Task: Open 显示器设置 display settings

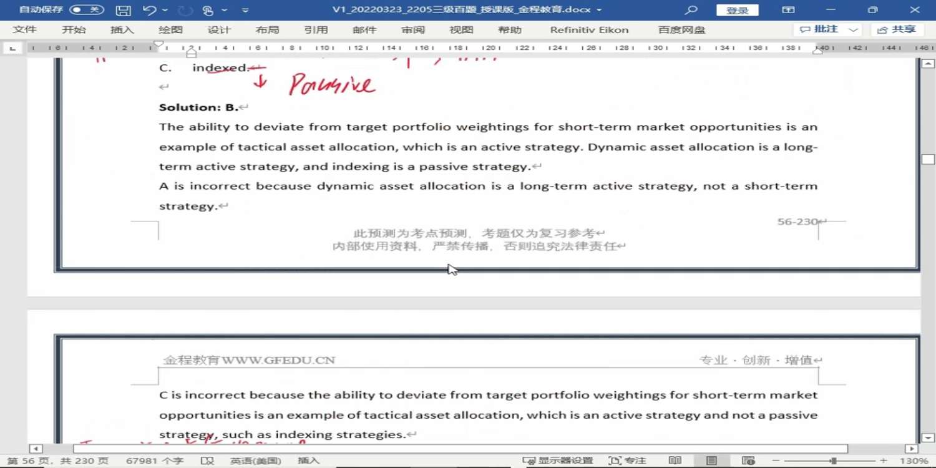Action: coord(557,461)
